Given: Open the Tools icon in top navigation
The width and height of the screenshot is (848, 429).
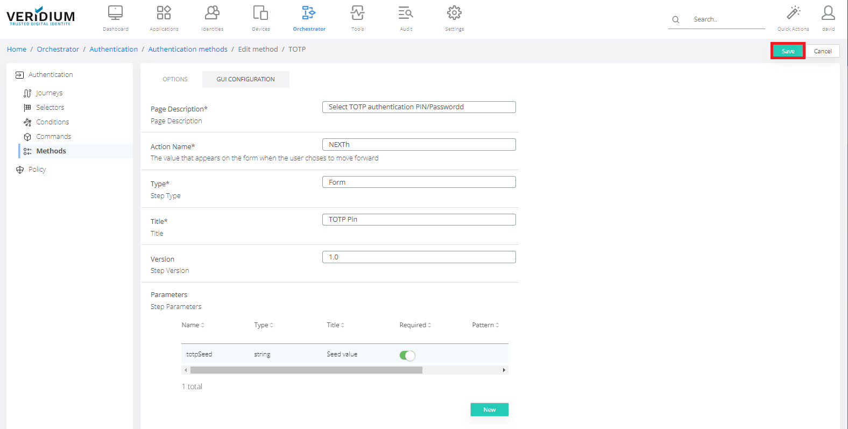Looking at the screenshot, I should 357,13.
